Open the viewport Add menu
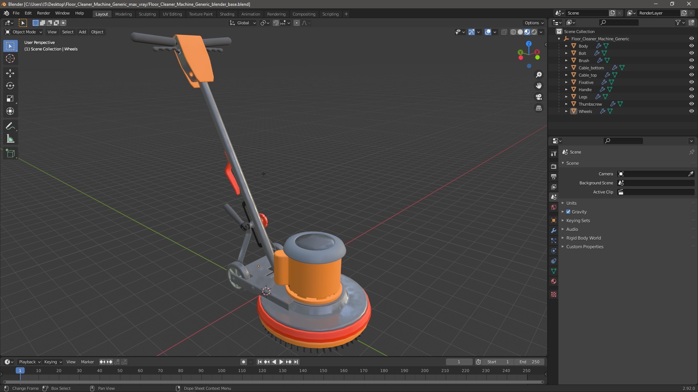698x392 pixels. click(83, 32)
